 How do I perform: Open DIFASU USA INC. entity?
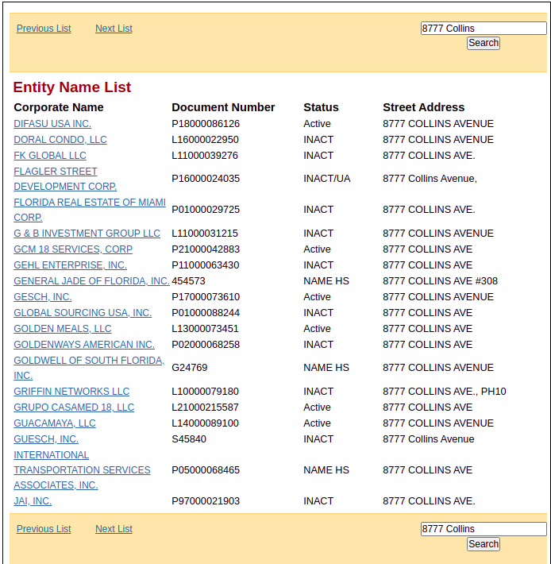52,124
